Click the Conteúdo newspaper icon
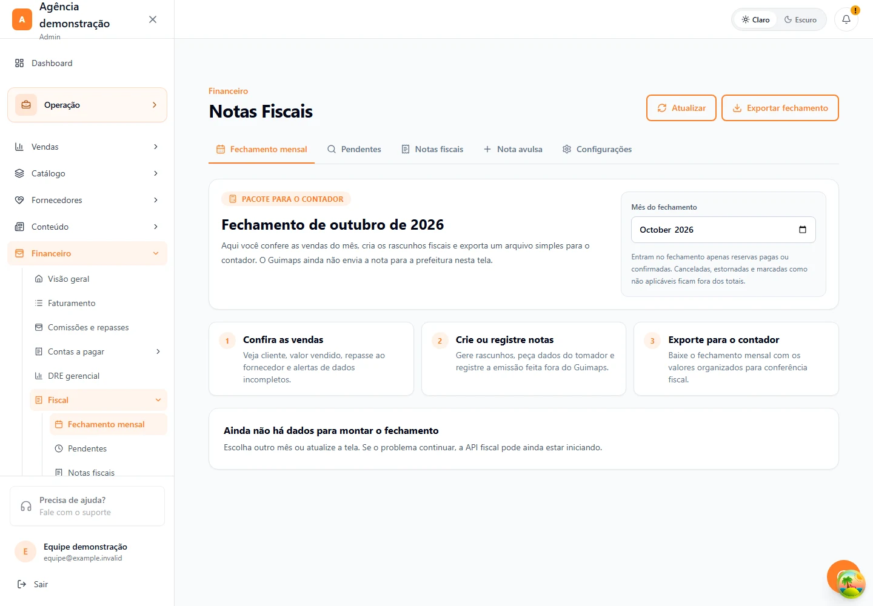 coord(19,227)
